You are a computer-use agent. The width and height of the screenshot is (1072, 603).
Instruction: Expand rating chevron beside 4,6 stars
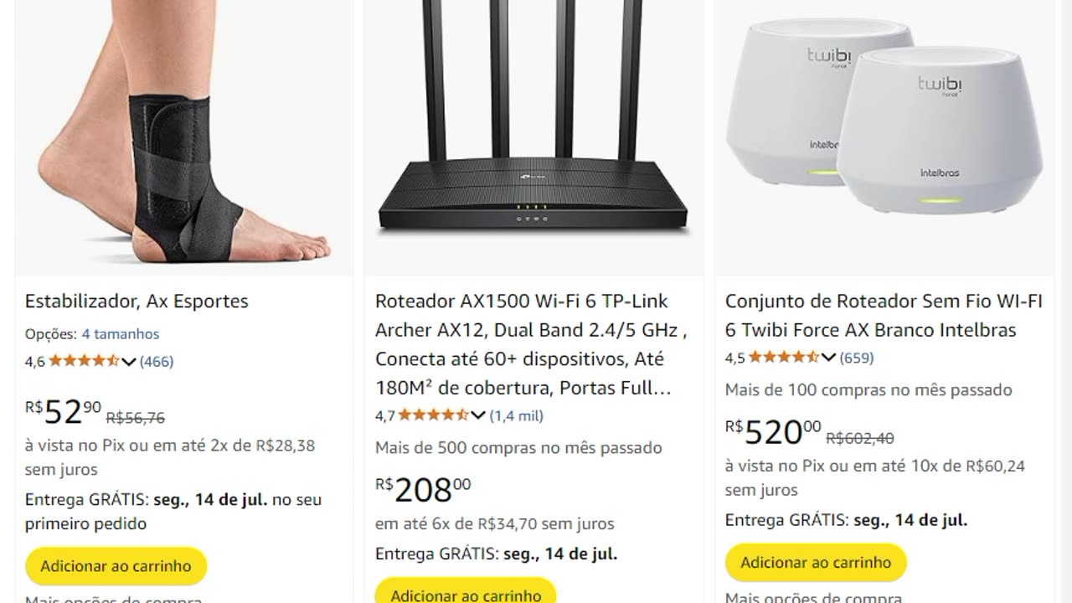(128, 362)
